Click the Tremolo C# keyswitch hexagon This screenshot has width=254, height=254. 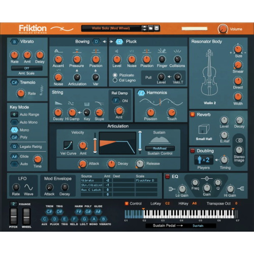click(14, 82)
